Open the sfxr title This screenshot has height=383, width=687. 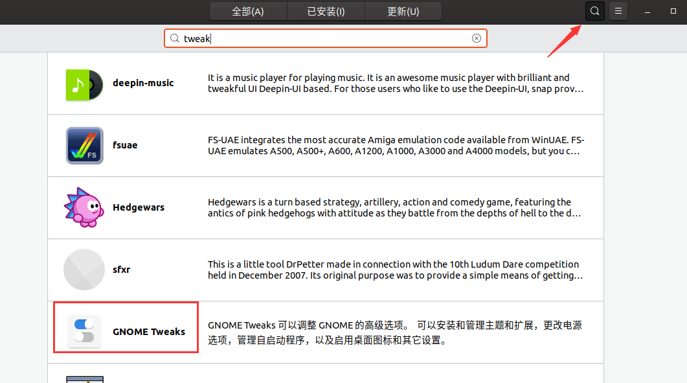pyautogui.click(x=121, y=270)
